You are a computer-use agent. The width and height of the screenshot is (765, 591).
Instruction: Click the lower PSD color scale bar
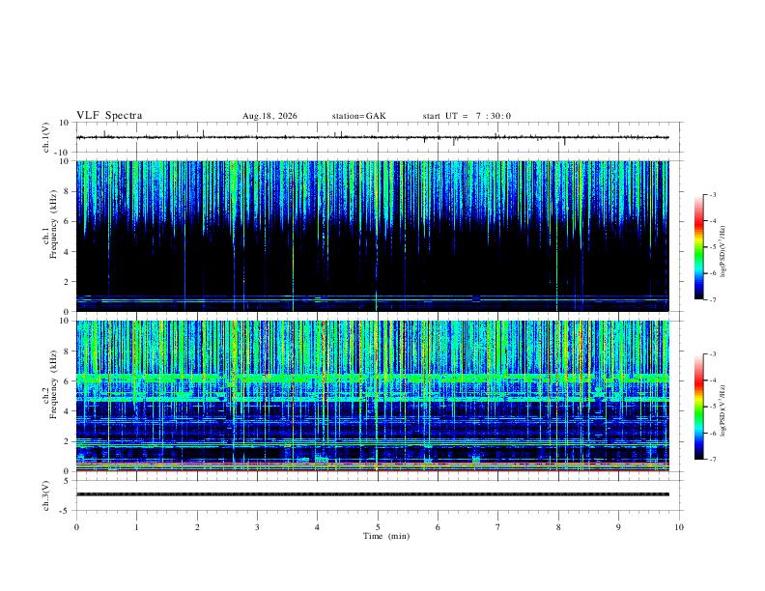698,407
